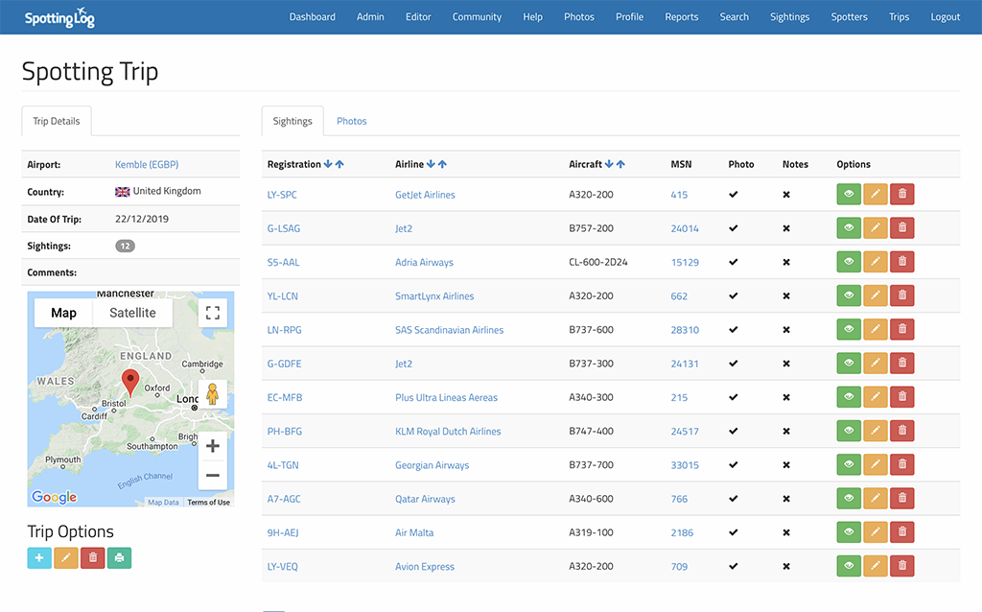
Task: Sort Aircraft column descending with down arrow
Action: point(609,164)
